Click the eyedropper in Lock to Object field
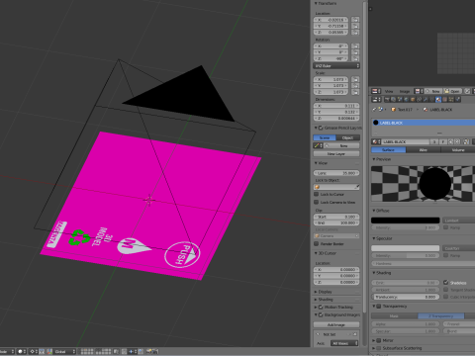The image size is (475, 356). click(357, 187)
